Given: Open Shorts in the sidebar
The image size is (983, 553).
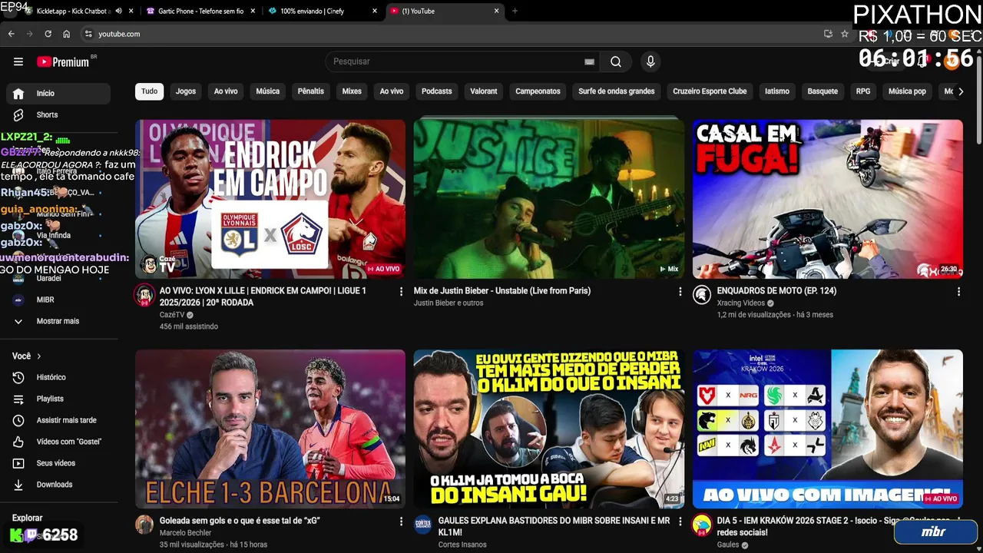Looking at the screenshot, I should (58, 114).
